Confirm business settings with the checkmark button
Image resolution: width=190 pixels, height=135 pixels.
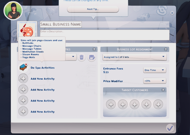coord(170,128)
